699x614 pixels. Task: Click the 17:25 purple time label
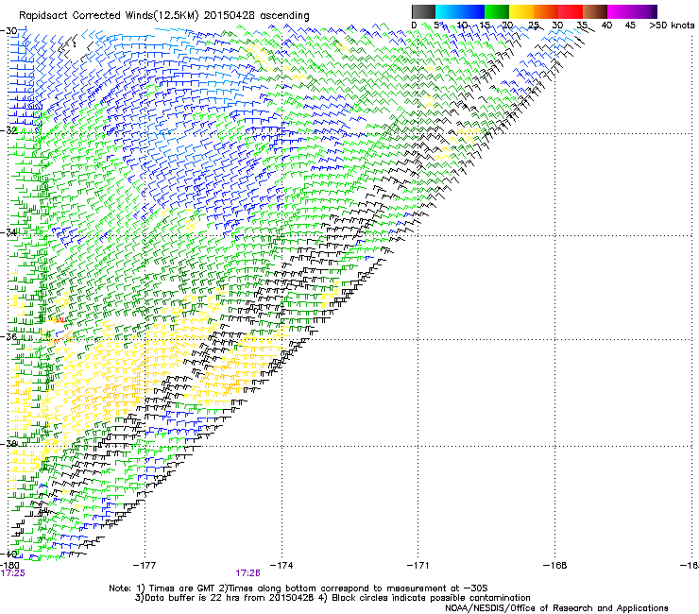[x=12, y=573]
